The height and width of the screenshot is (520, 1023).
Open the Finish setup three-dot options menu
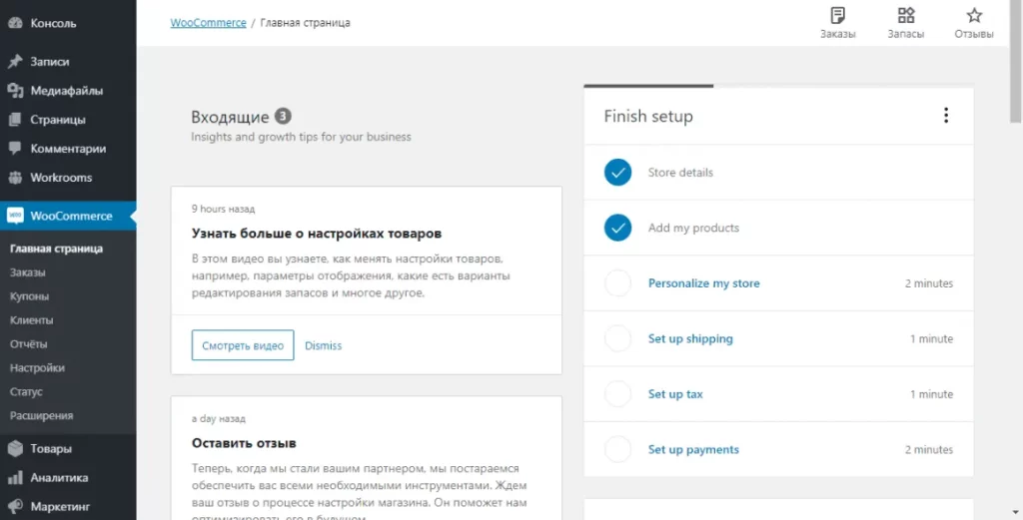[x=946, y=116]
